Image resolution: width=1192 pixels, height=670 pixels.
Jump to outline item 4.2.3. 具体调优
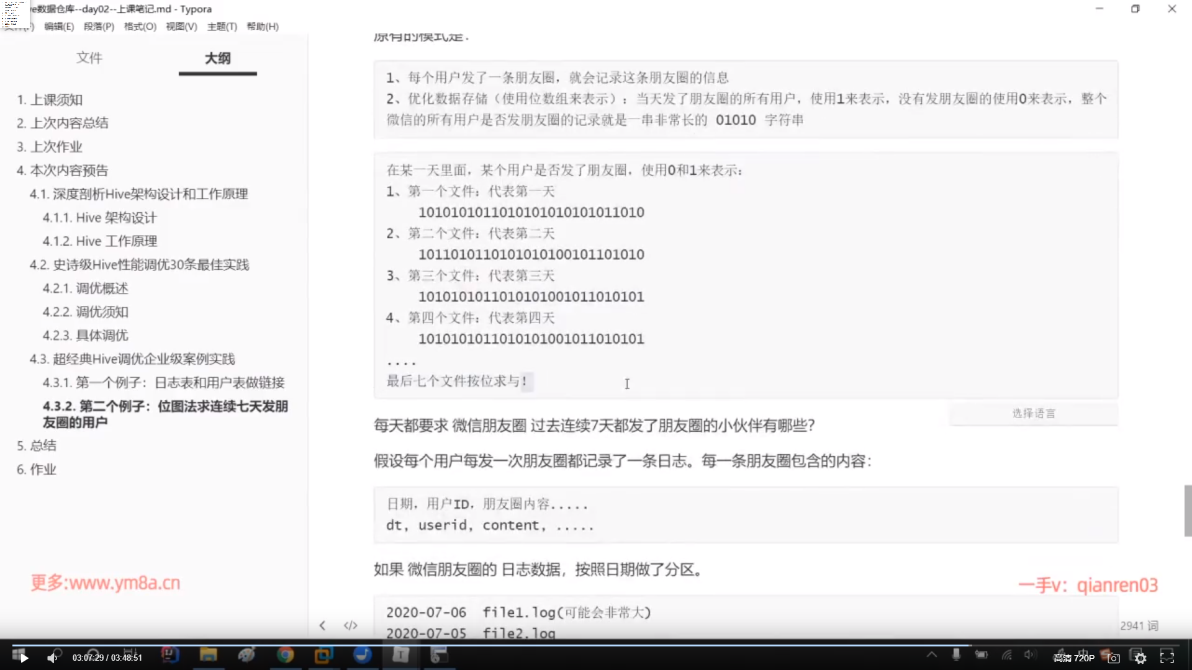pos(85,336)
